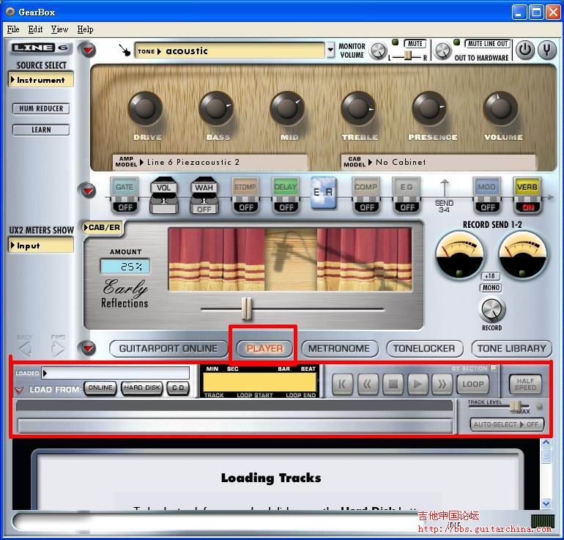
Task: Click the Record knob below the meters
Action: click(x=491, y=310)
